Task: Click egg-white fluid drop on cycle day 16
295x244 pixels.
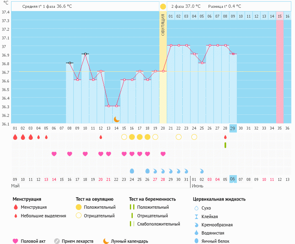Action: point(132,171)
